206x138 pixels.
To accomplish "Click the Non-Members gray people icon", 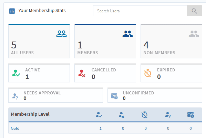I will (194, 34).
